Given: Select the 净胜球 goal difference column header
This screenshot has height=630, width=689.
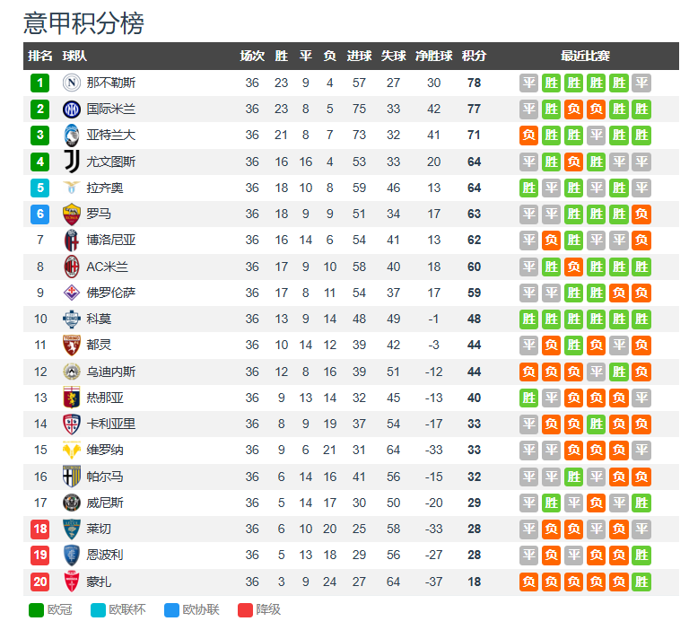Looking at the screenshot, I should tap(433, 56).
